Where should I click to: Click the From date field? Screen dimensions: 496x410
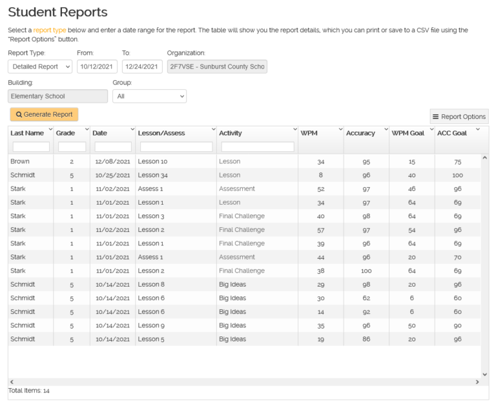pos(97,67)
